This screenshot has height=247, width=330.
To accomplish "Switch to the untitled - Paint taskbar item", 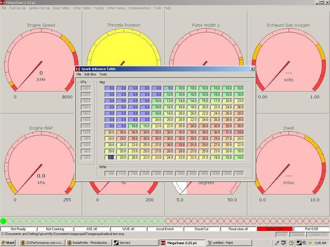I will coord(225,243).
